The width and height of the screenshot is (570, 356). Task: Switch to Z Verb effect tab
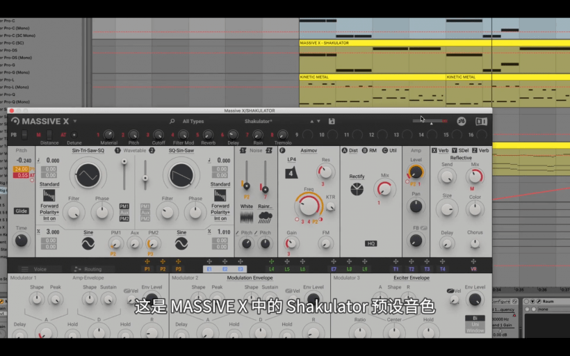point(480,151)
